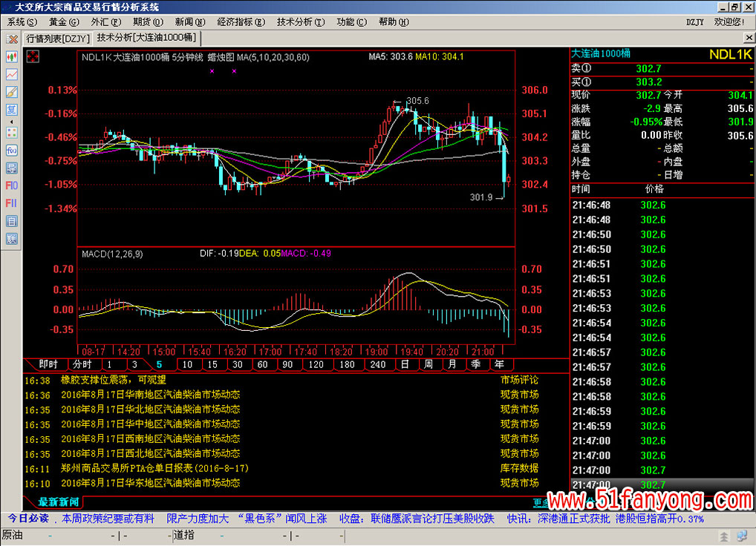756x546 pixels.
Task: Click the red crosshair expand icon on chart
Action: point(33,57)
